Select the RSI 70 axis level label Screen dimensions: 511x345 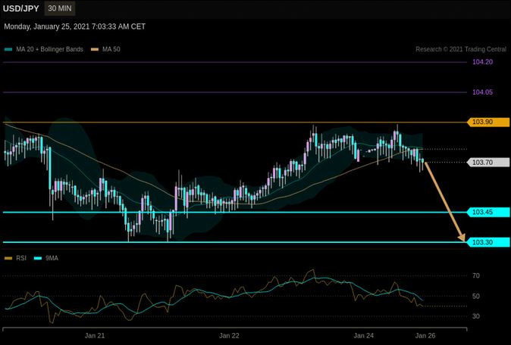(476, 275)
